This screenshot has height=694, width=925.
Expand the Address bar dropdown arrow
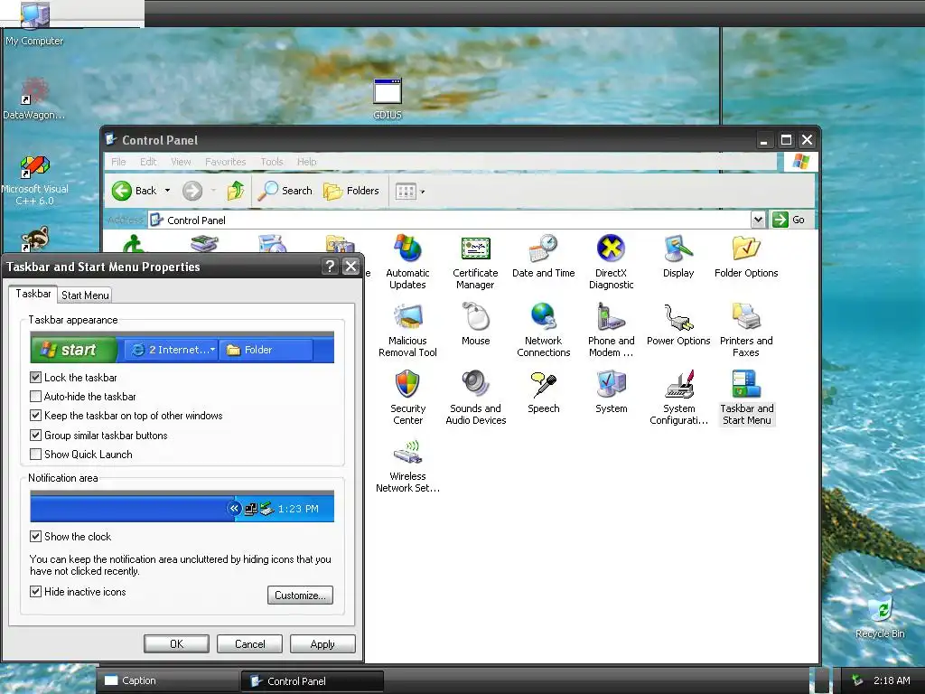758,220
